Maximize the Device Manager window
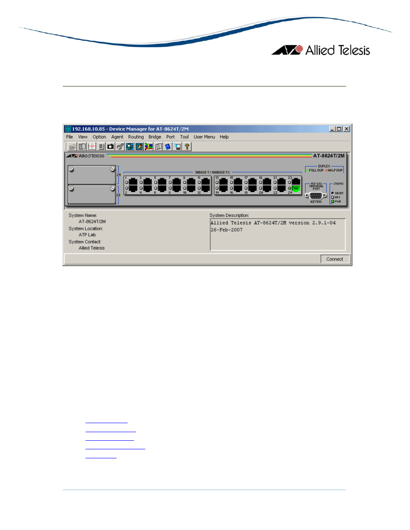Screen dimensions: 410x530 (340, 129)
